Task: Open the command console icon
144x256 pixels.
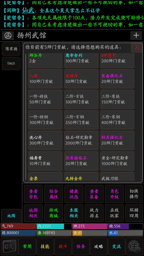Action: [x=9, y=246]
